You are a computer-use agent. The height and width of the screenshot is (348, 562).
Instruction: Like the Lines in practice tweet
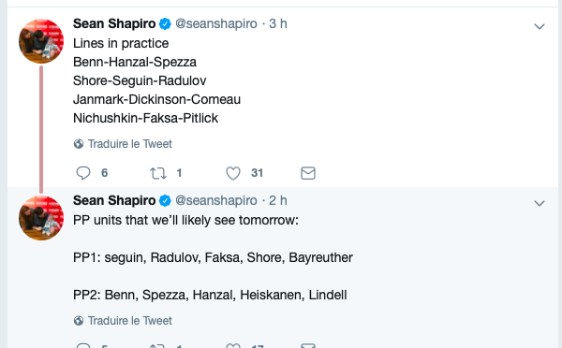click(233, 173)
